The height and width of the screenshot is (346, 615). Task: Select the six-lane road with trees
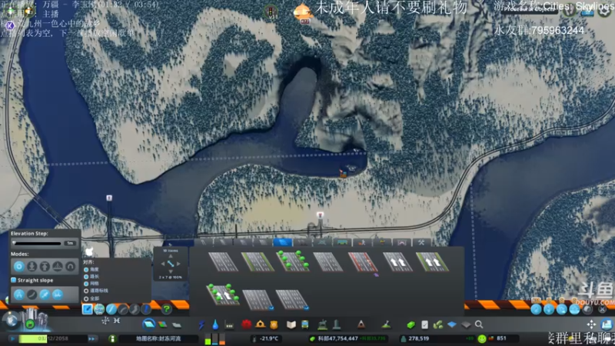tap(293, 261)
